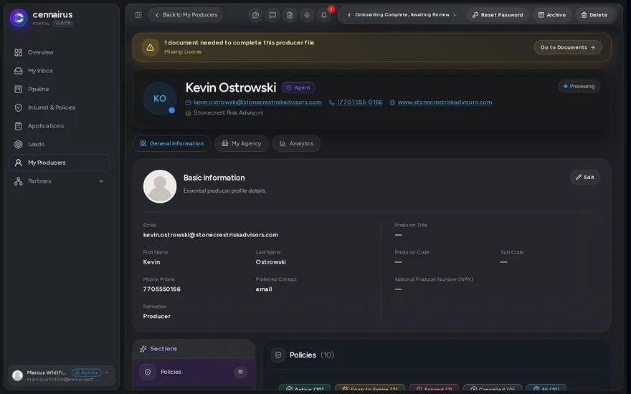
Task: Click the KO avatar circle
Action: coord(160,99)
